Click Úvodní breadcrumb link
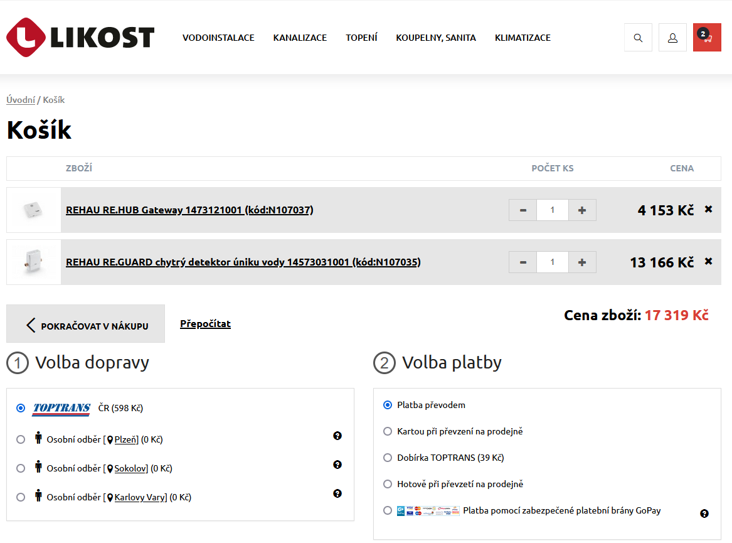This screenshot has height=543, width=732. pyautogui.click(x=21, y=100)
